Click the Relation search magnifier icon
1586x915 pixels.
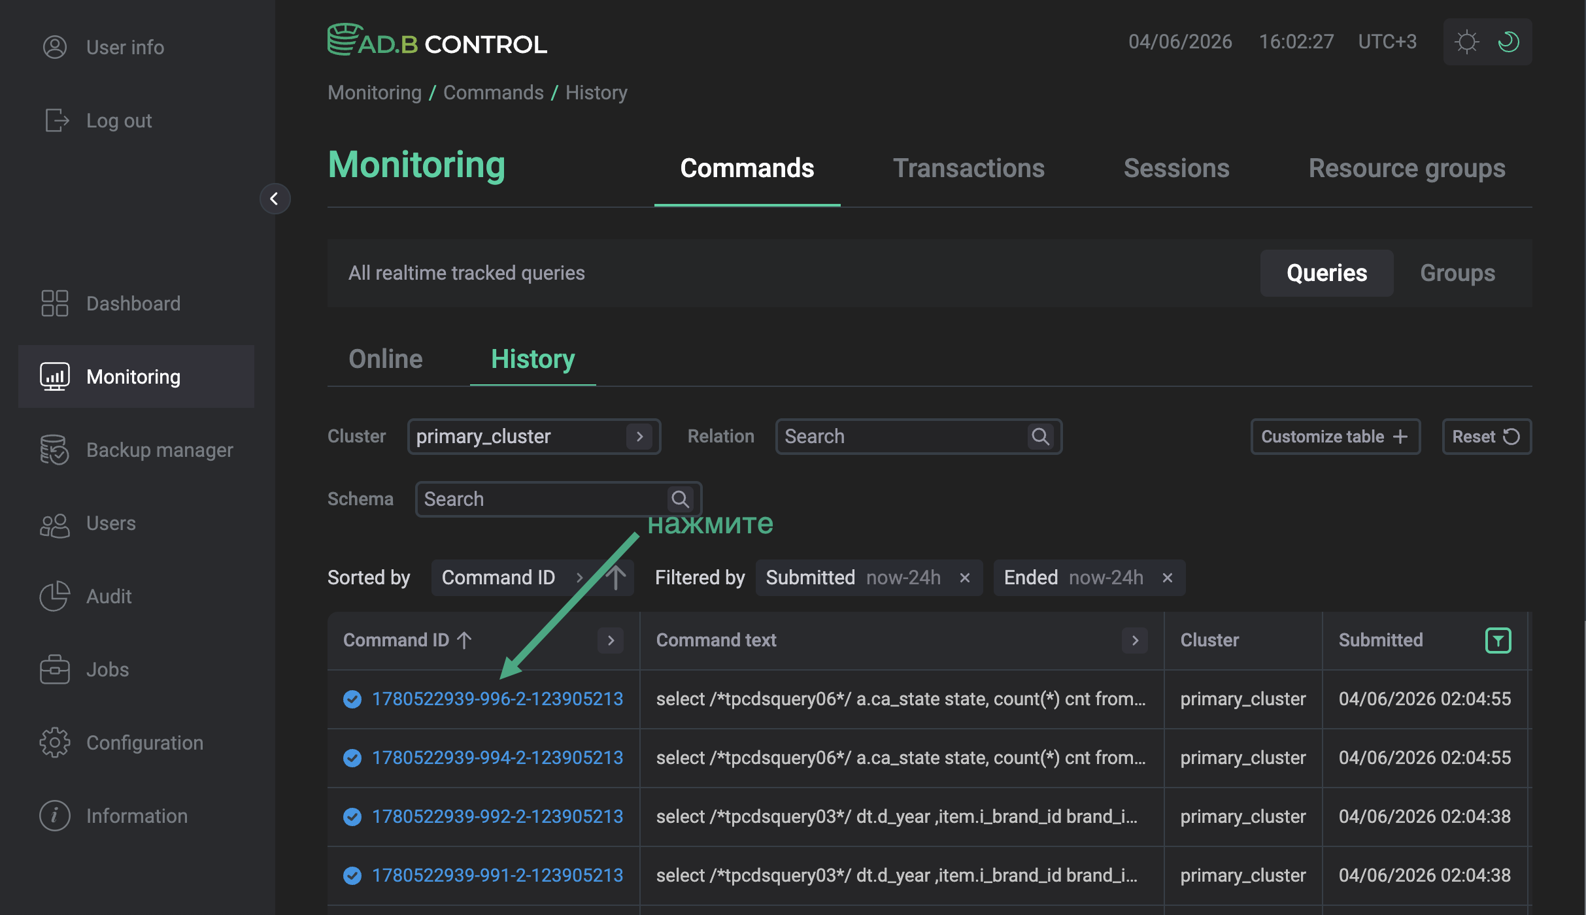coord(1041,437)
